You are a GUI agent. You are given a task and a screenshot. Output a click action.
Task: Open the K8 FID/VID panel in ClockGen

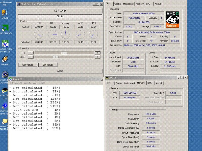pos(60,11)
